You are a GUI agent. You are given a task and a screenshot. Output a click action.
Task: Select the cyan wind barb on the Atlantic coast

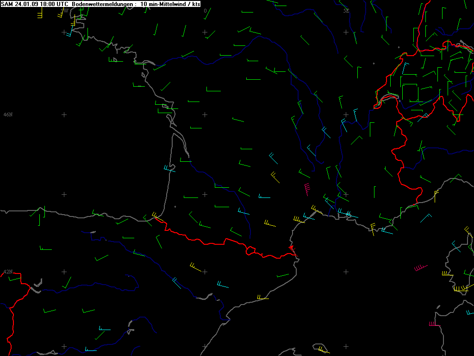(x=169, y=169)
